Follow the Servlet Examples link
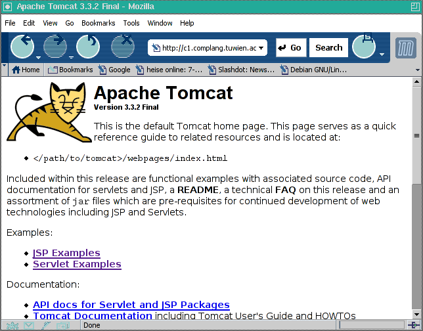 pyautogui.click(x=77, y=264)
